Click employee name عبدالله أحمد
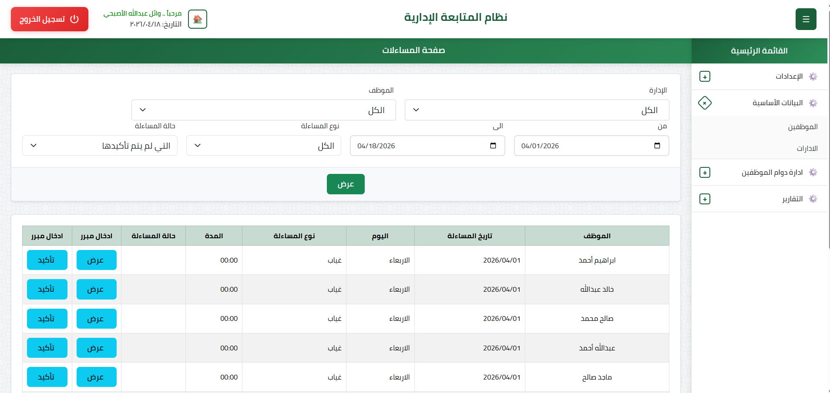The image size is (830, 393). [x=597, y=348]
